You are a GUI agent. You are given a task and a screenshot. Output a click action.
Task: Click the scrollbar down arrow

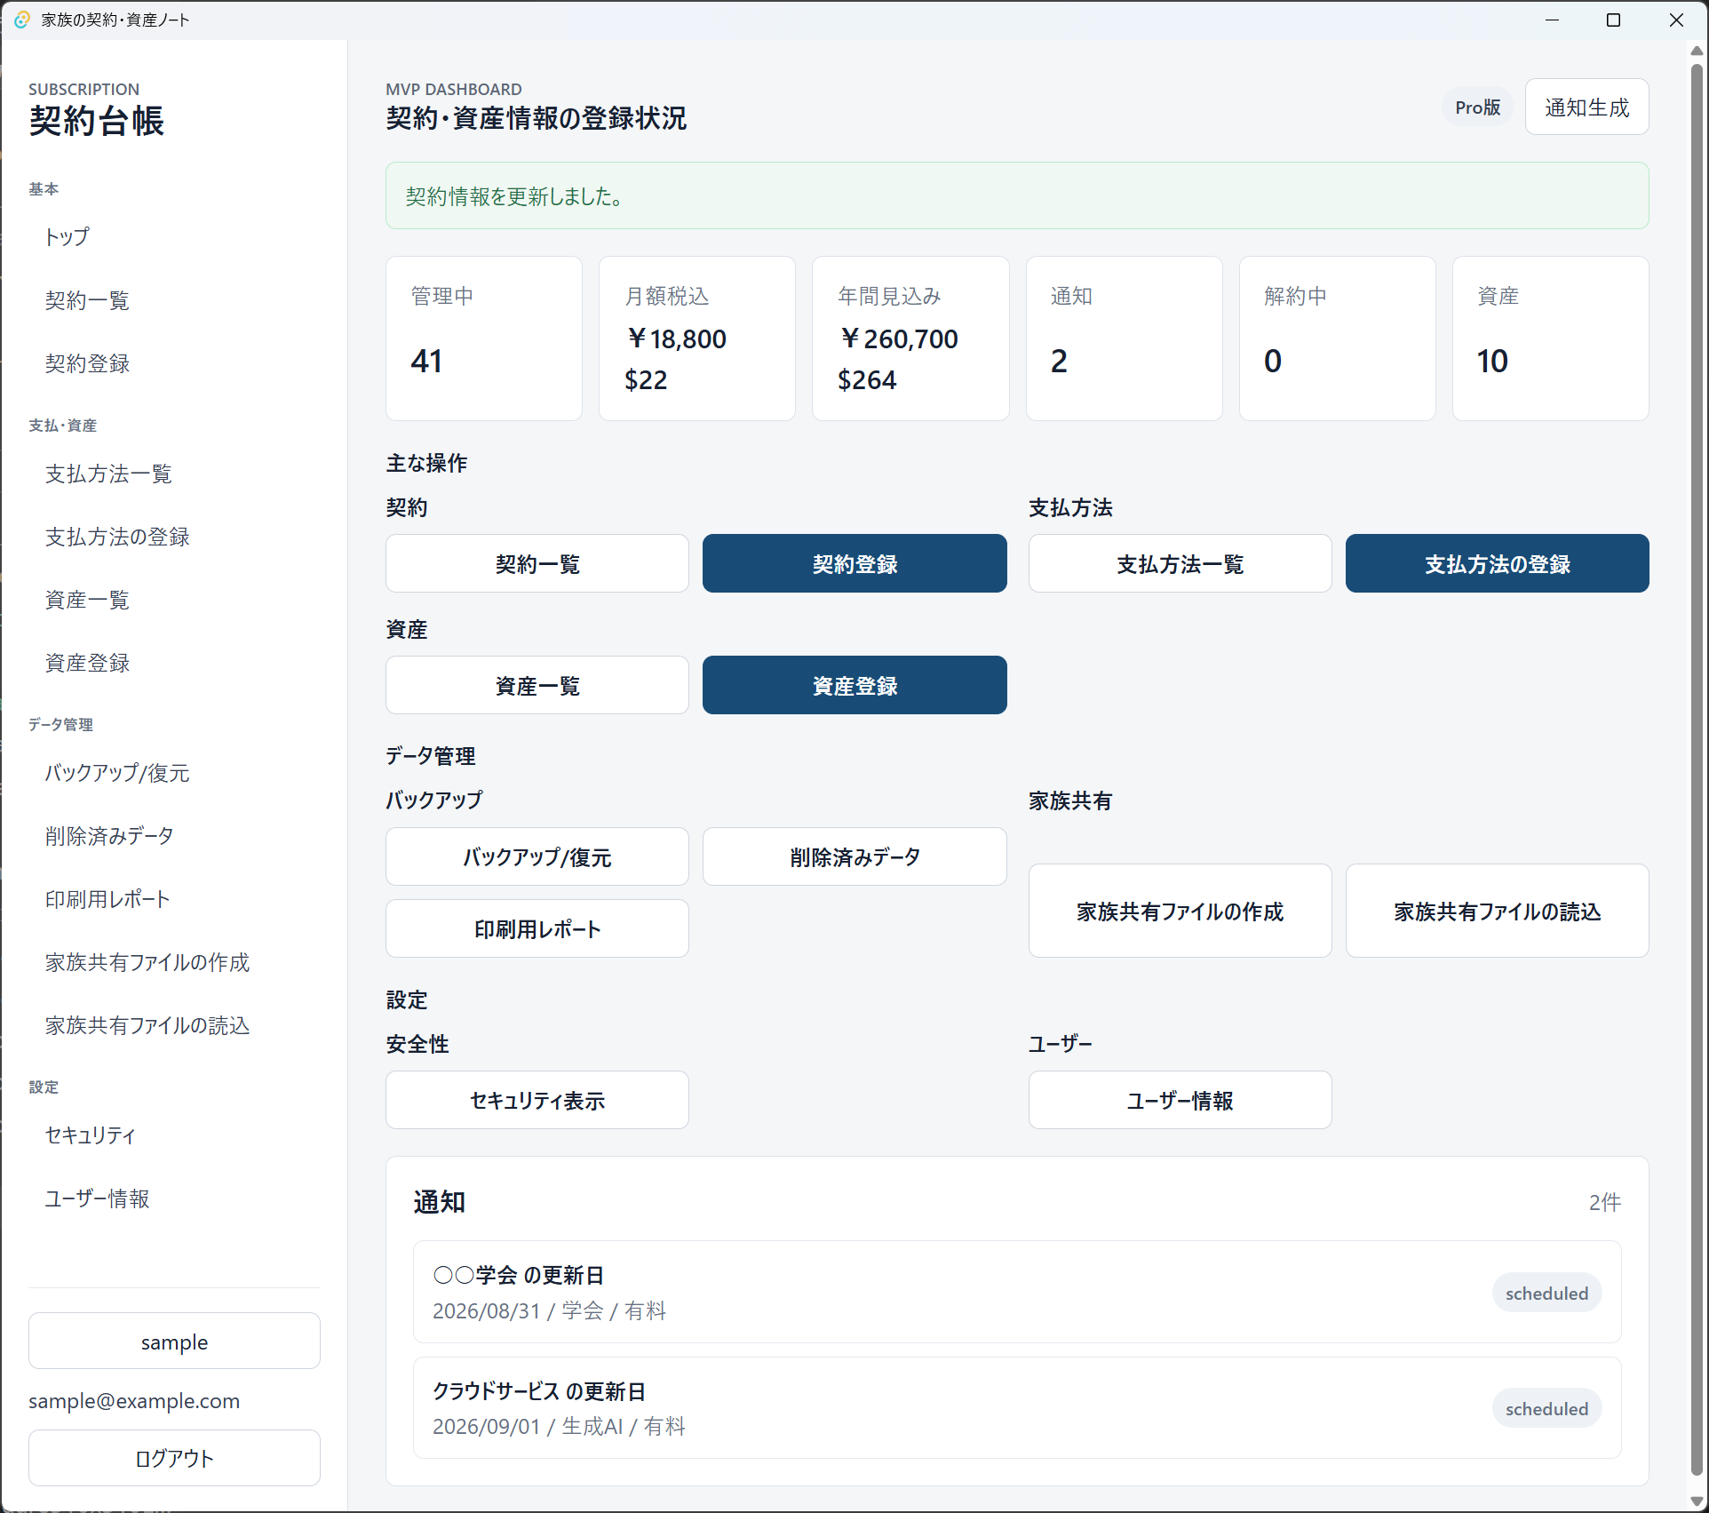pyautogui.click(x=1697, y=1501)
